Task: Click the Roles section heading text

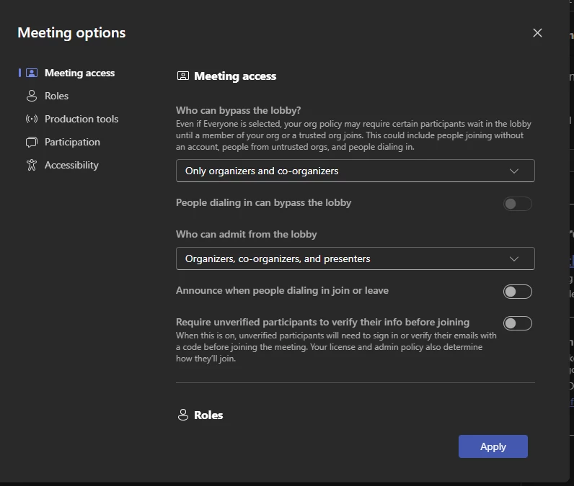Action: [x=208, y=415]
